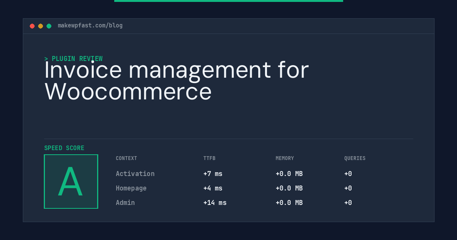Click the Activation queries '+0' value

(x=348, y=174)
